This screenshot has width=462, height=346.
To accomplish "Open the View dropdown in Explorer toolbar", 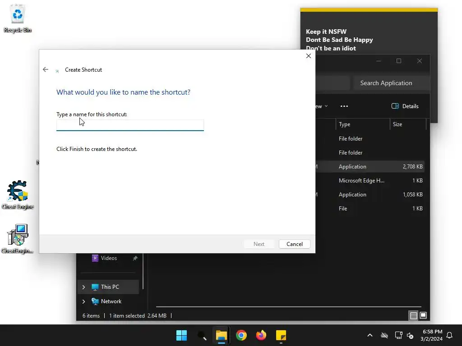I will click(322, 106).
